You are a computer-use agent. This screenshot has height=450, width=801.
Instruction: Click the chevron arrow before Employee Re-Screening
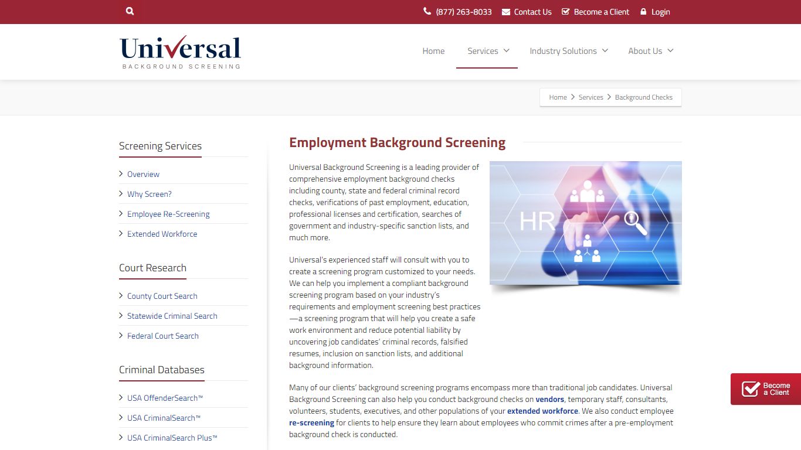pyautogui.click(x=121, y=213)
